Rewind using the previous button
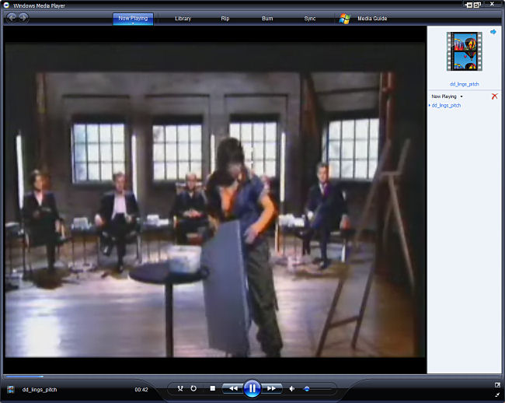The height and width of the screenshot is (403, 505). (233, 388)
